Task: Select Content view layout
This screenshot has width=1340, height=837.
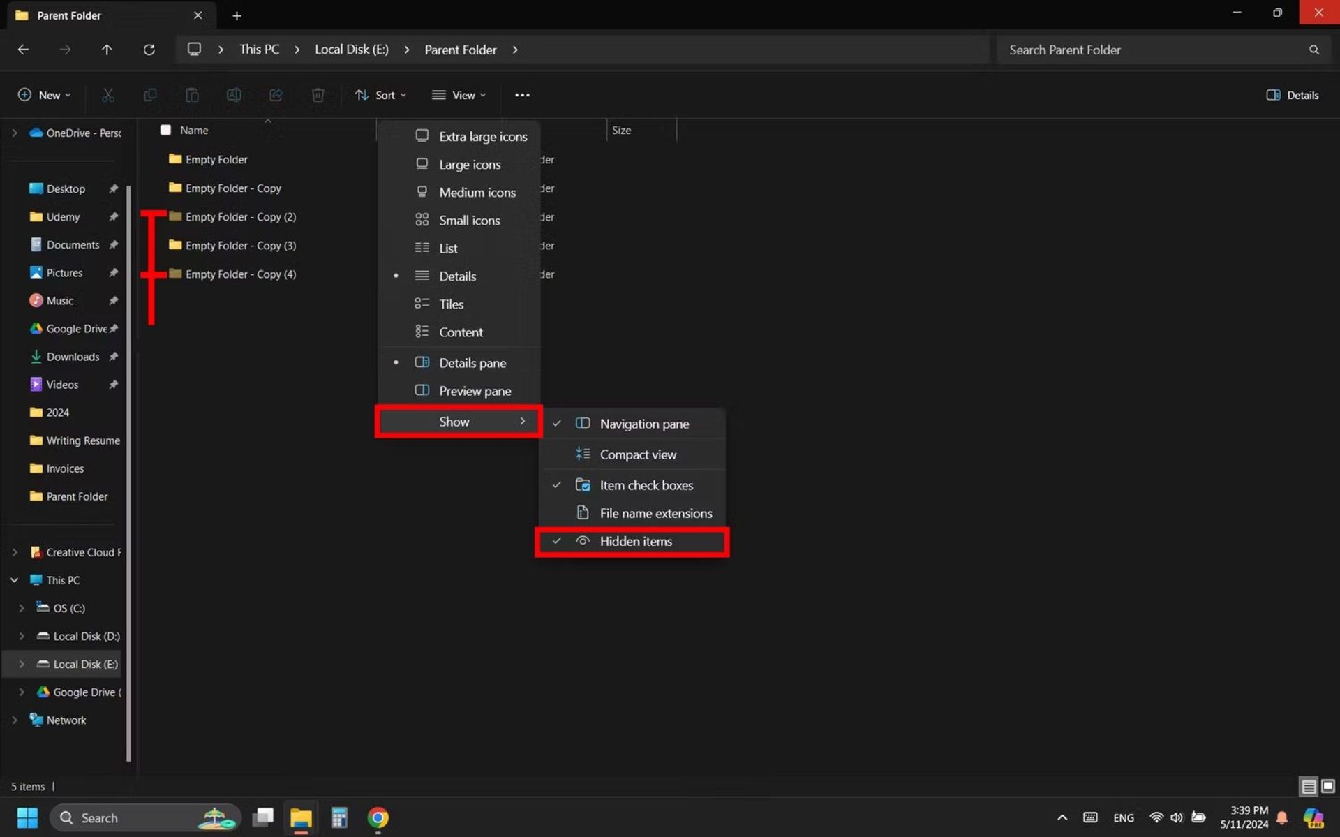Action: 461,332
